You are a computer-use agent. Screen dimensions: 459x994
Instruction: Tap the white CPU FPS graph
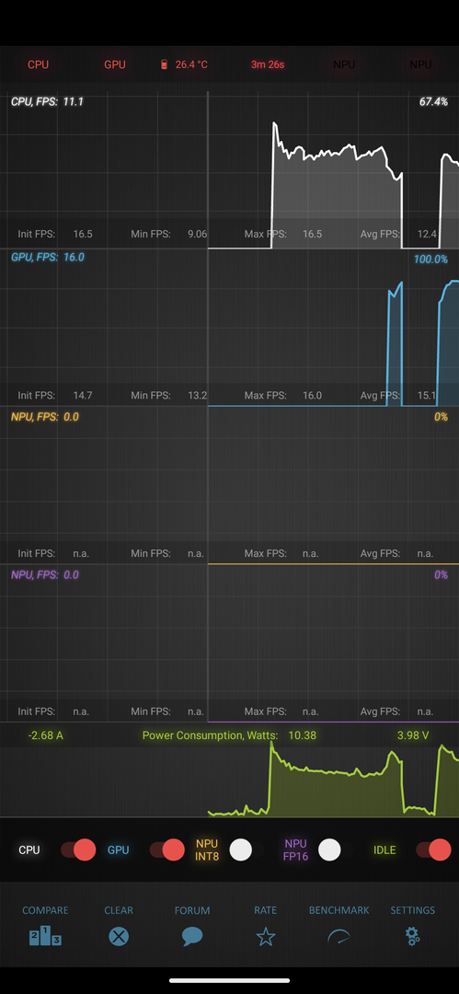(230, 170)
